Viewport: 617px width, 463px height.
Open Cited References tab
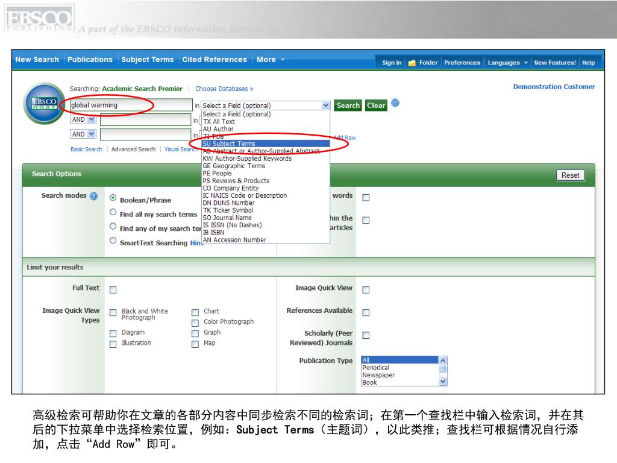click(x=215, y=60)
